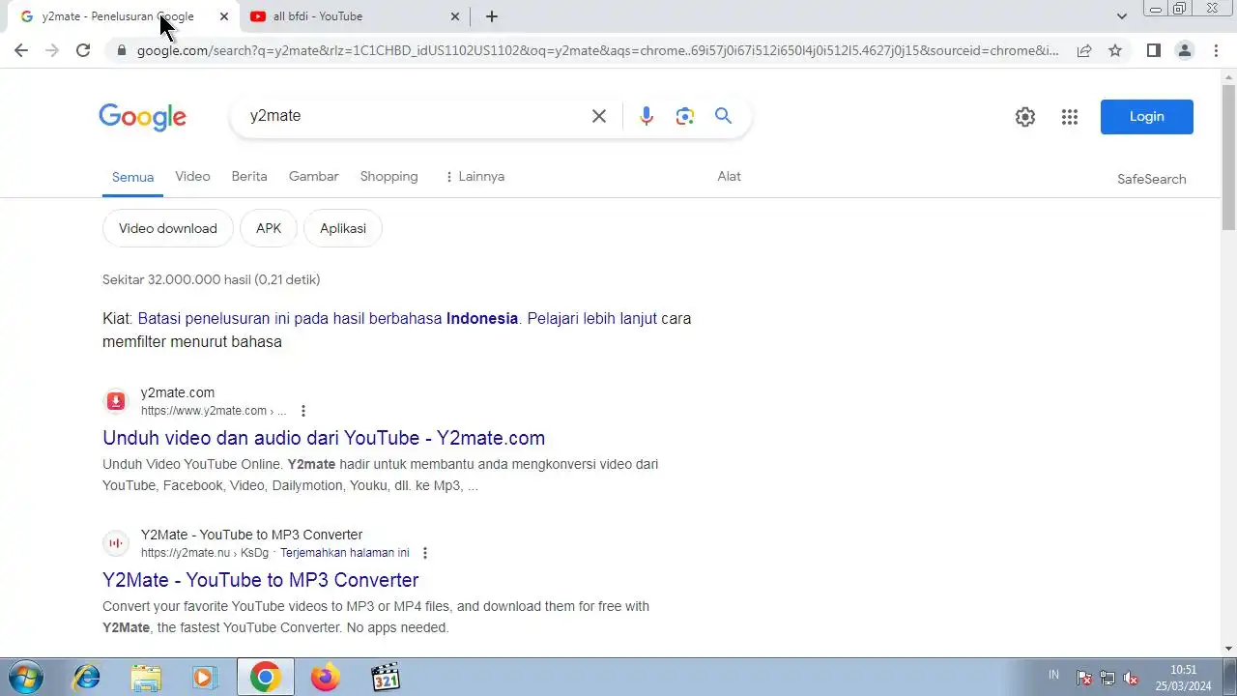
Task: Open the y2mate.com result options menu
Action: 303,411
